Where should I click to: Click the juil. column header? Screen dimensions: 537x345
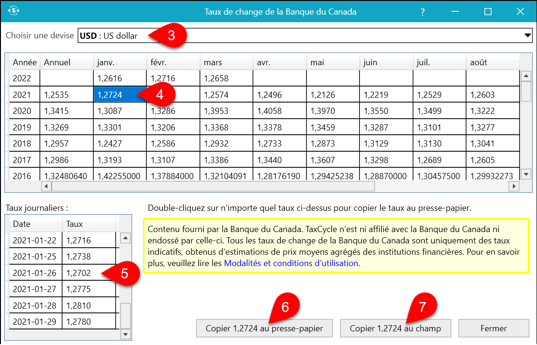click(x=439, y=62)
